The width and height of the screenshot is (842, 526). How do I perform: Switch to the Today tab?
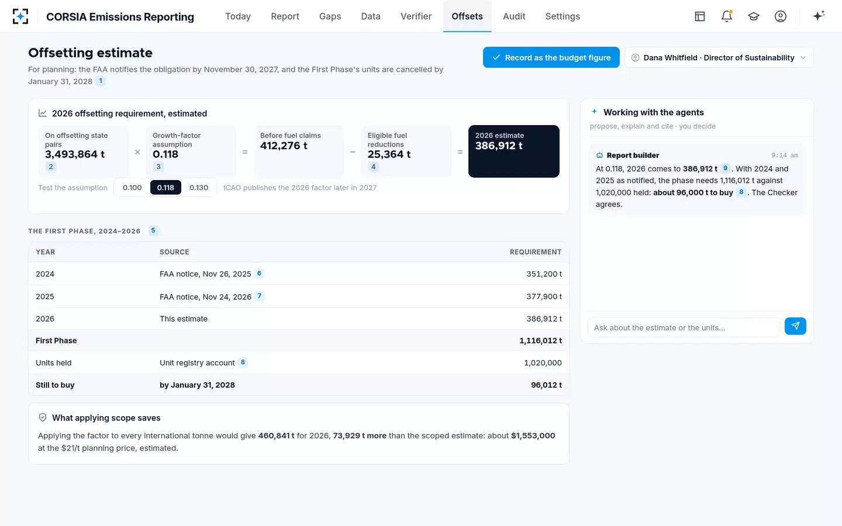238,16
